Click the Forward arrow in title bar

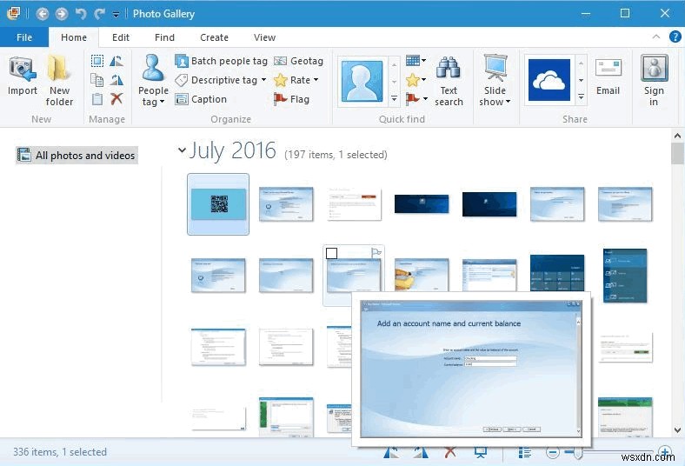pos(62,14)
